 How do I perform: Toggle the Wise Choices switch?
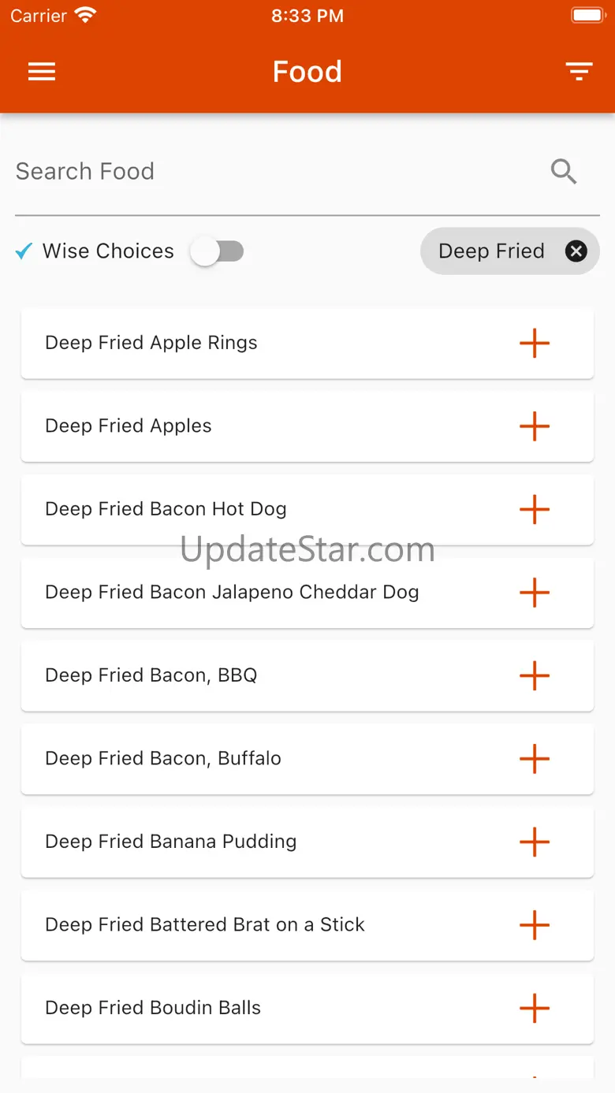coord(218,251)
